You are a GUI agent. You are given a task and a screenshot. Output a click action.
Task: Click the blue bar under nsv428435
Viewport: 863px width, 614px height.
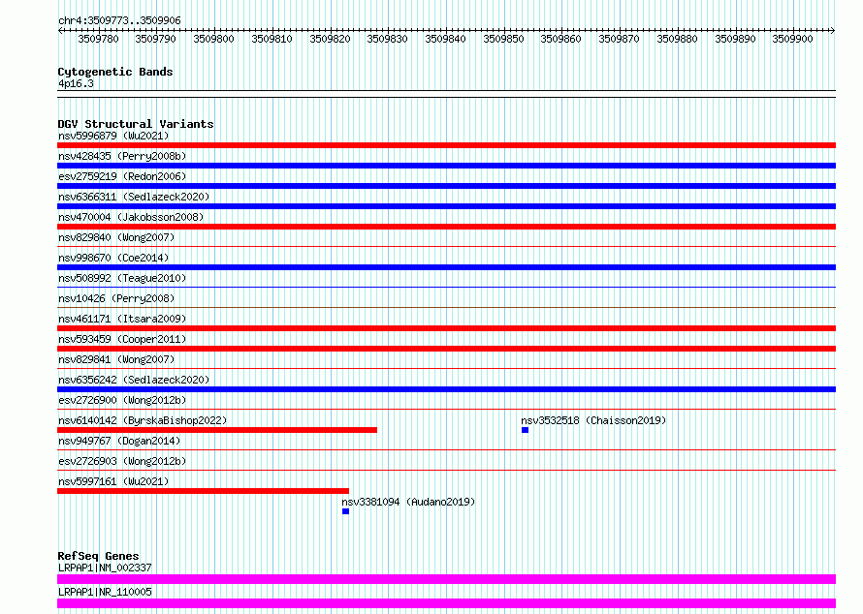click(x=446, y=166)
